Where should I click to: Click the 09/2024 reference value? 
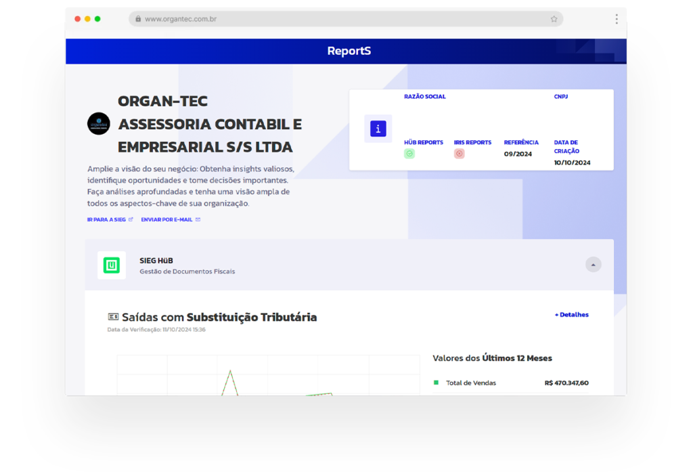[518, 154]
